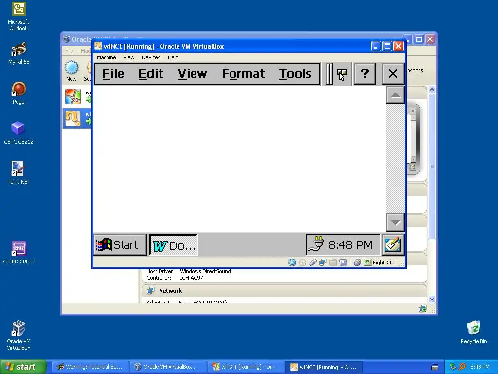This screenshot has width=498, height=374.
Task: Select the wINCE VM list entry
Action: (x=77, y=118)
